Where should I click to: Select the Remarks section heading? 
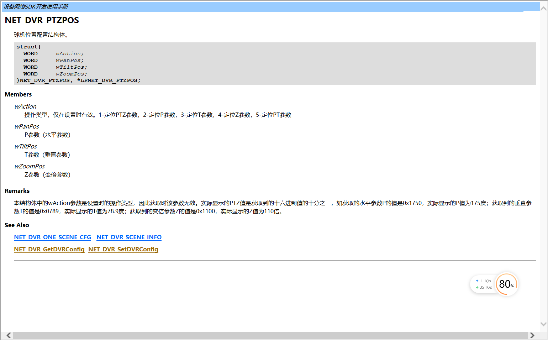coord(17,191)
